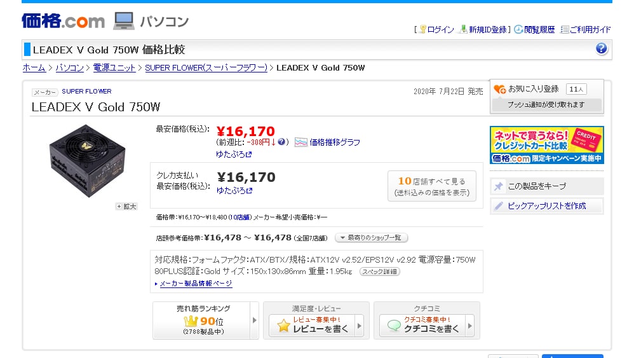
Task: Keep this product with この製品をキープ
Action: pos(546,186)
